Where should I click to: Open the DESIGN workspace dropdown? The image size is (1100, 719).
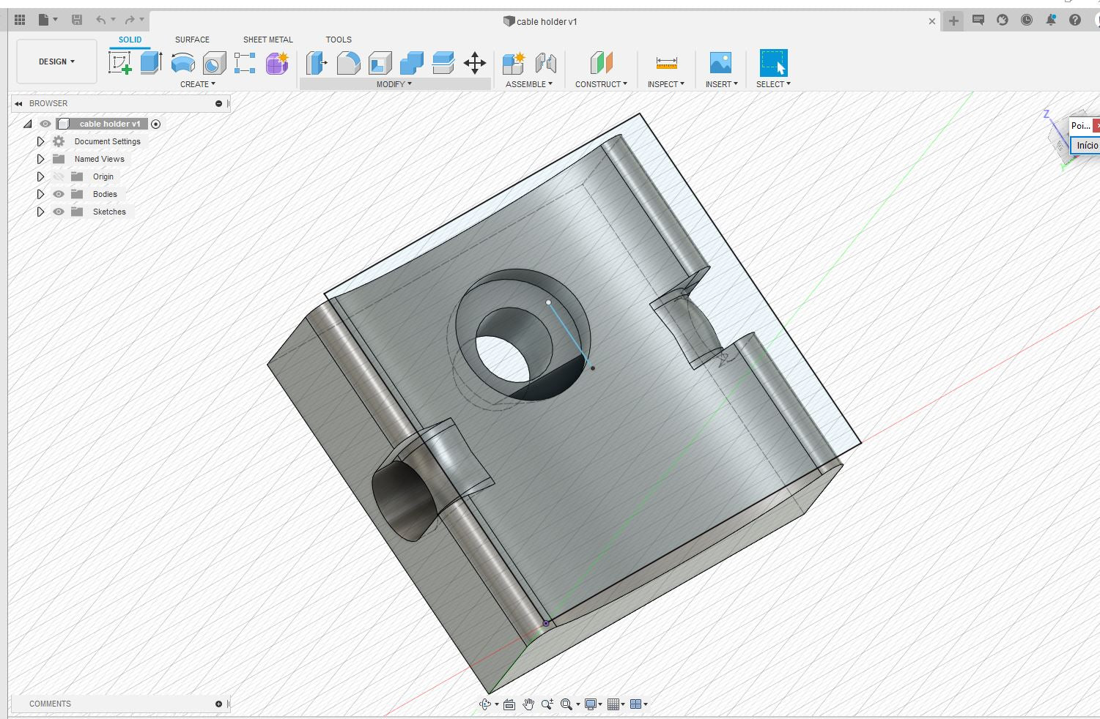(x=56, y=62)
